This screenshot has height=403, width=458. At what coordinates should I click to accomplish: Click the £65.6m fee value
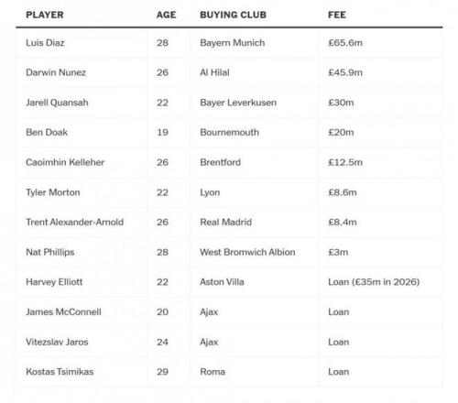click(x=345, y=43)
